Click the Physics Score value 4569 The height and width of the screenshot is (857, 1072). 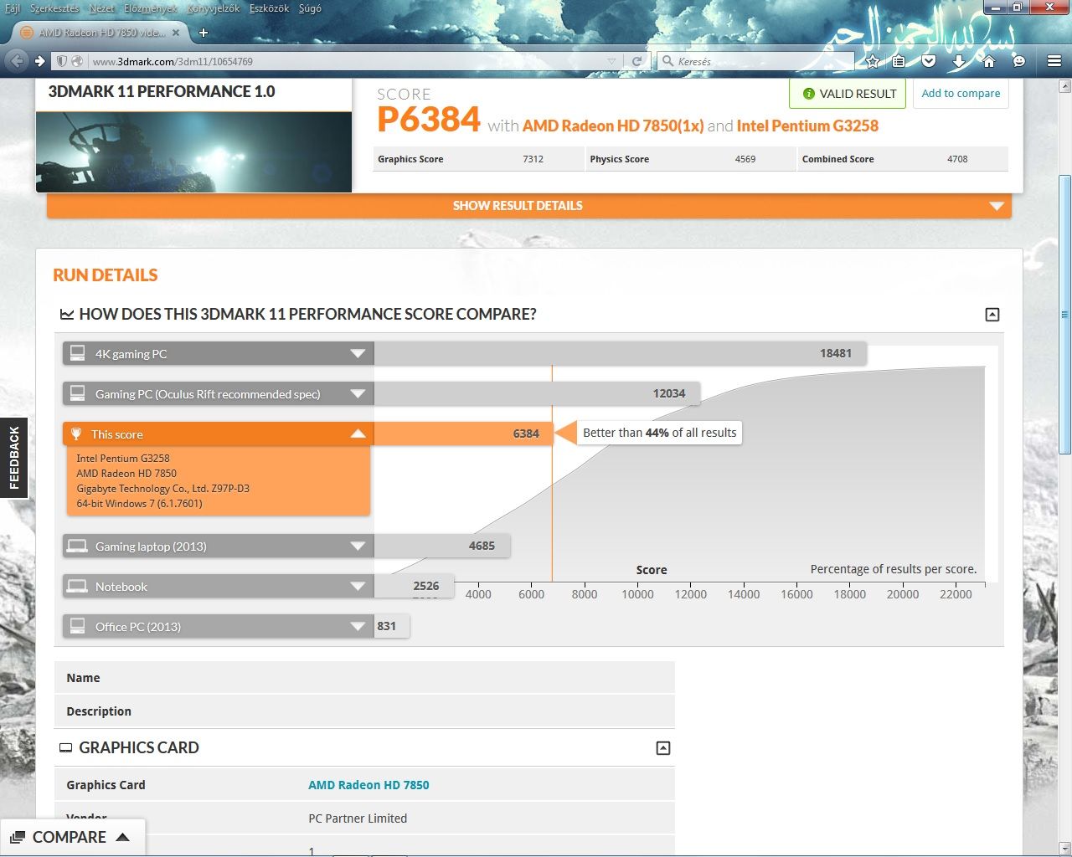coord(745,159)
